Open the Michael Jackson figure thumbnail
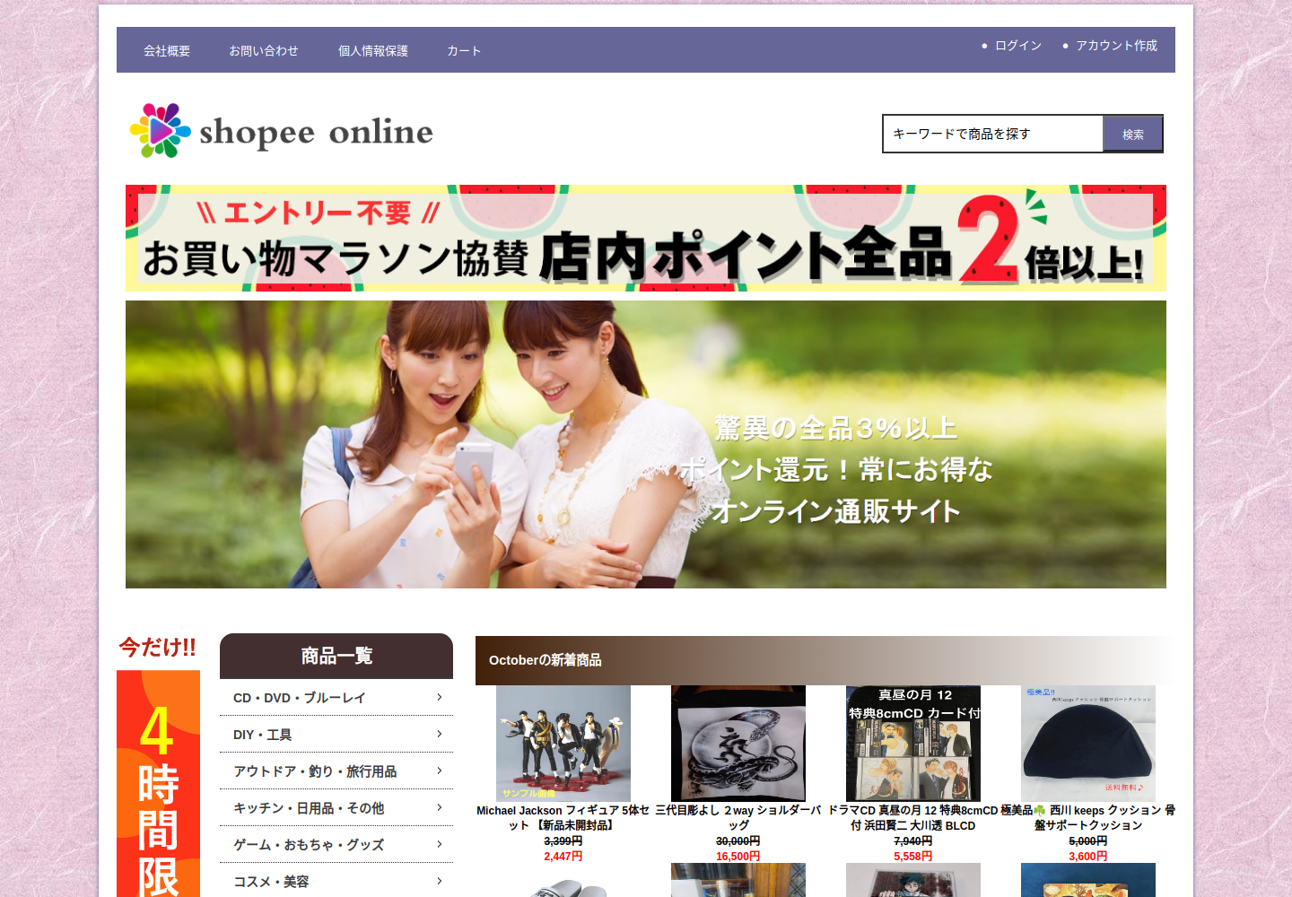The image size is (1292, 897). pyautogui.click(x=563, y=744)
